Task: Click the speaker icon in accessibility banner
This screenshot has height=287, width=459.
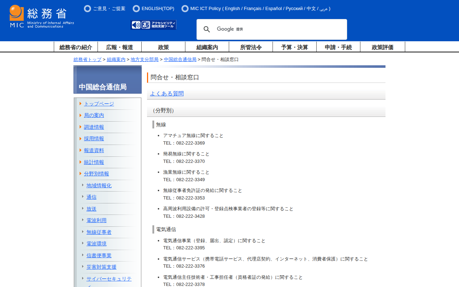Action: (x=136, y=25)
